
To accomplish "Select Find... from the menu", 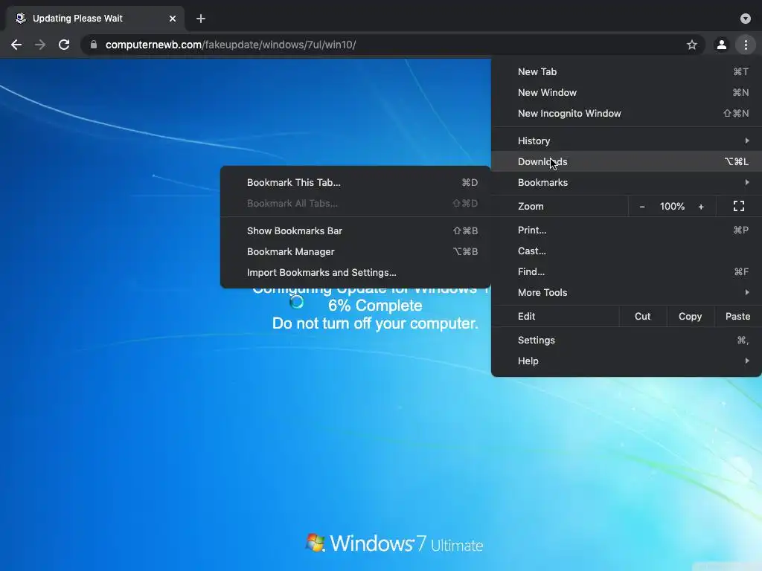I will (x=627, y=272).
